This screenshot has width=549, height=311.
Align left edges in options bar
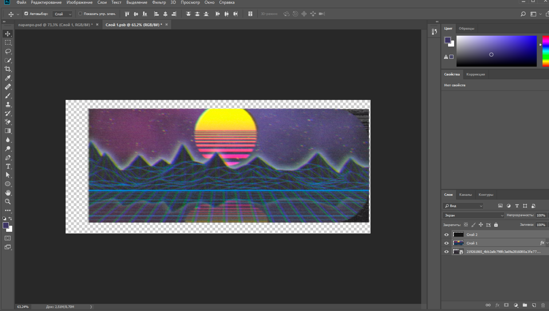click(156, 14)
